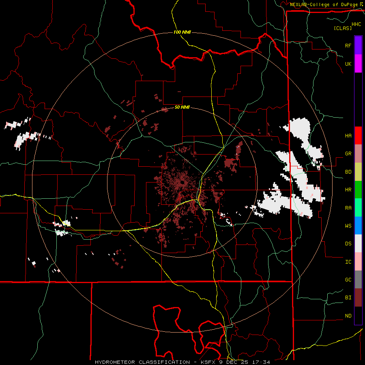Click the DS white legend swatch
365x365 pixels.
click(358, 243)
